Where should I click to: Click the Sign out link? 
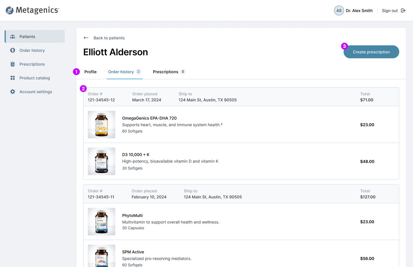[x=390, y=11]
